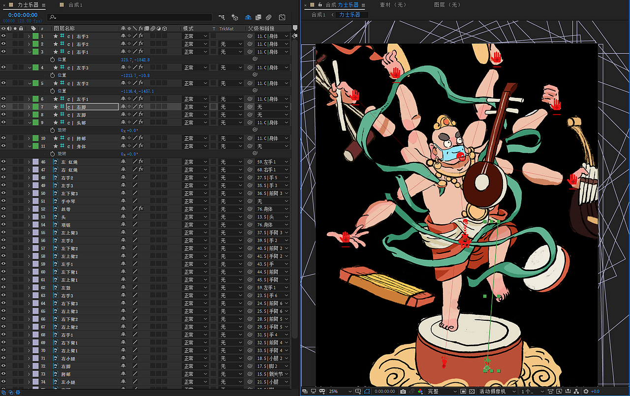Open the 素材 (无) viewer tab
630x396 pixels.
[393, 5]
